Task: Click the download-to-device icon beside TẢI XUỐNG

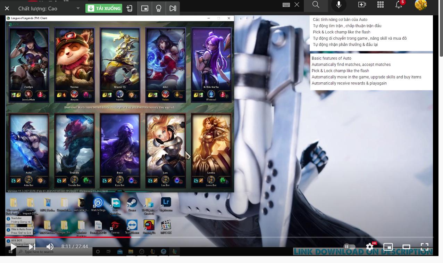Action: point(129,8)
